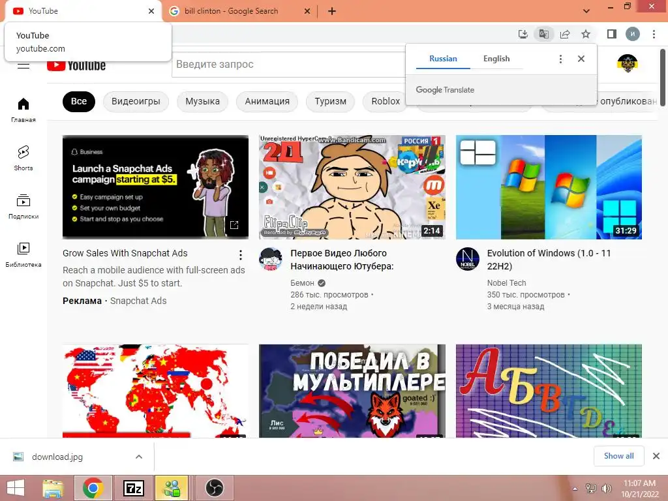Open translate options three-dot menu
668x501 pixels.
coord(560,59)
